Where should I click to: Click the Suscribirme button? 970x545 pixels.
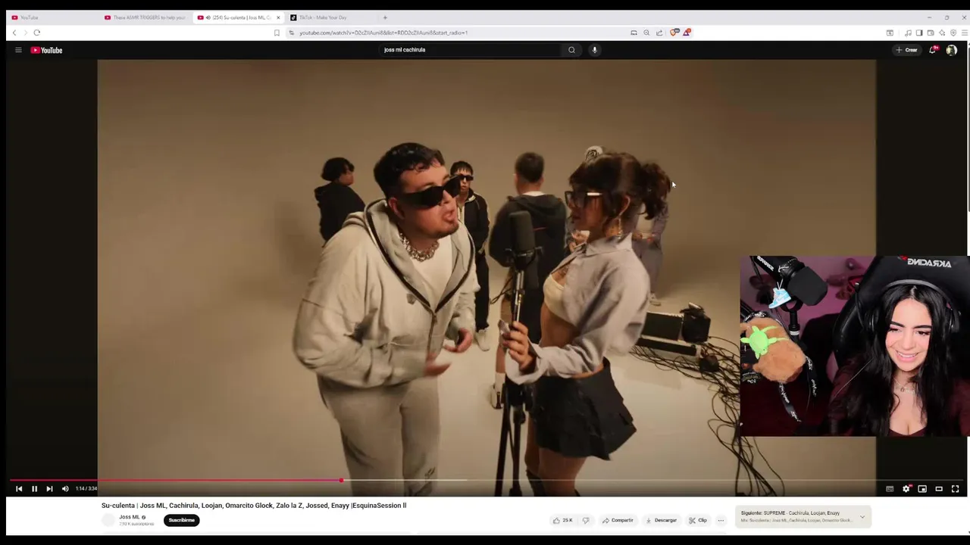(x=181, y=520)
